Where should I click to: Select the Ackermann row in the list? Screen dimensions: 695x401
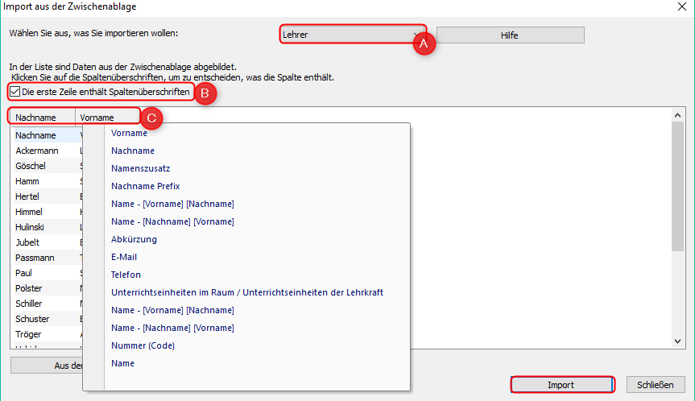pos(35,151)
